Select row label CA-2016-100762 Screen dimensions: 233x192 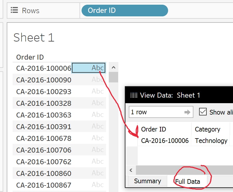pyautogui.click(x=44, y=162)
